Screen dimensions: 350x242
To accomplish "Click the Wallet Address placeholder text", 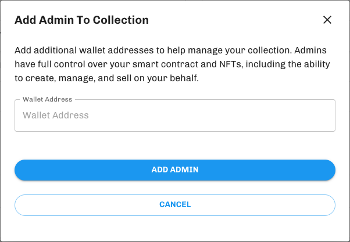I will click(x=56, y=115).
